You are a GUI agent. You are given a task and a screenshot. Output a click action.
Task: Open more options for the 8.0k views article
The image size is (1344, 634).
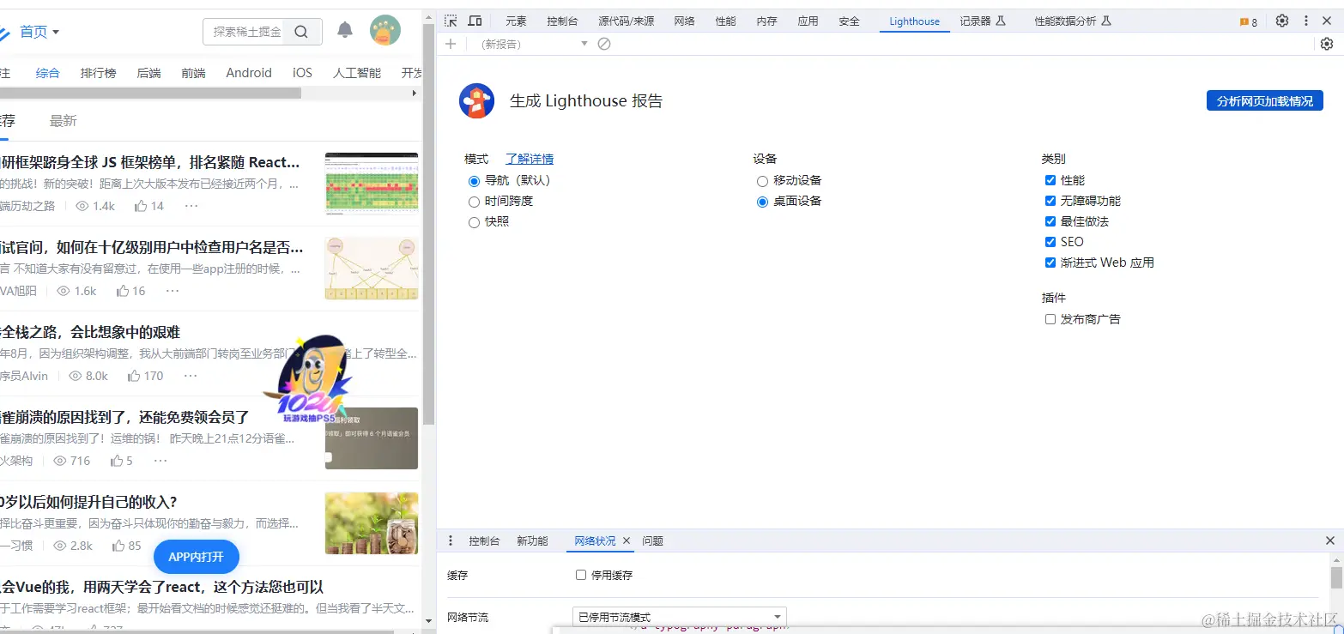click(x=191, y=376)
